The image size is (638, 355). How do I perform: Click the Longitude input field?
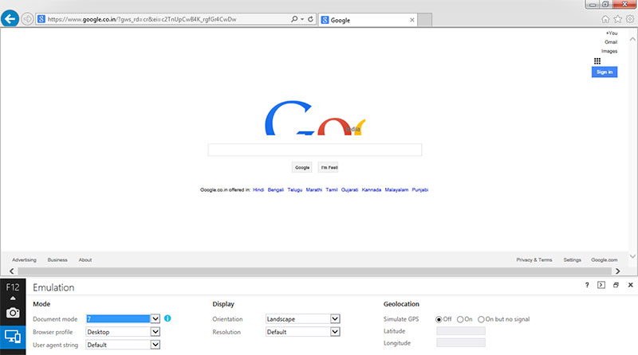point(461,343)
